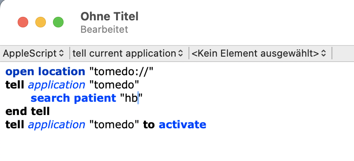Click the yellow minimize window button
The image size is (354, 161).
click(x=41, y=22)
